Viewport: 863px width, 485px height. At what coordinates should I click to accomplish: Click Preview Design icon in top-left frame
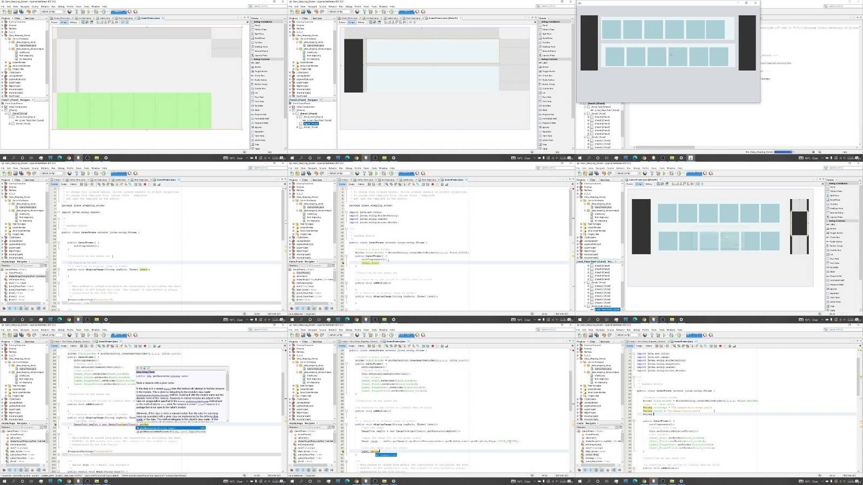(92, 22)
